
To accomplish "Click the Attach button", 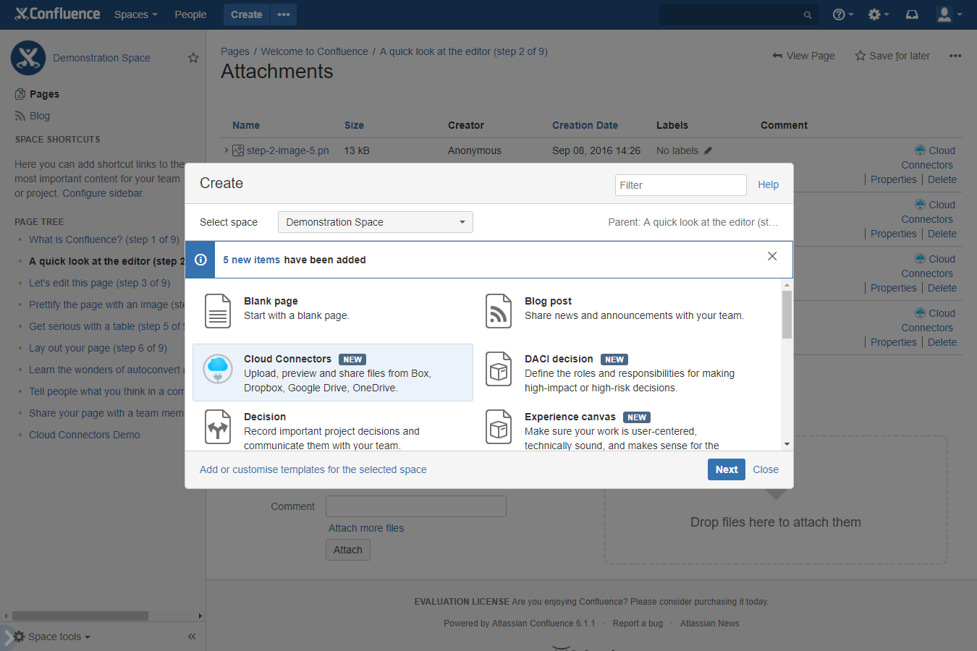I will coord(348,550).
